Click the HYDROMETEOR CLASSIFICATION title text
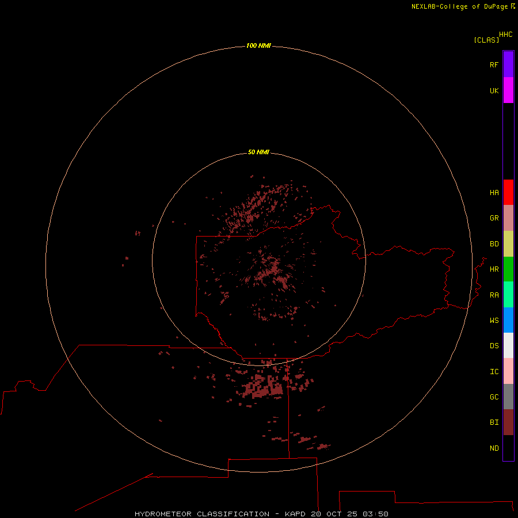Viewport: 518px width, 518px height. pos(202,514)
